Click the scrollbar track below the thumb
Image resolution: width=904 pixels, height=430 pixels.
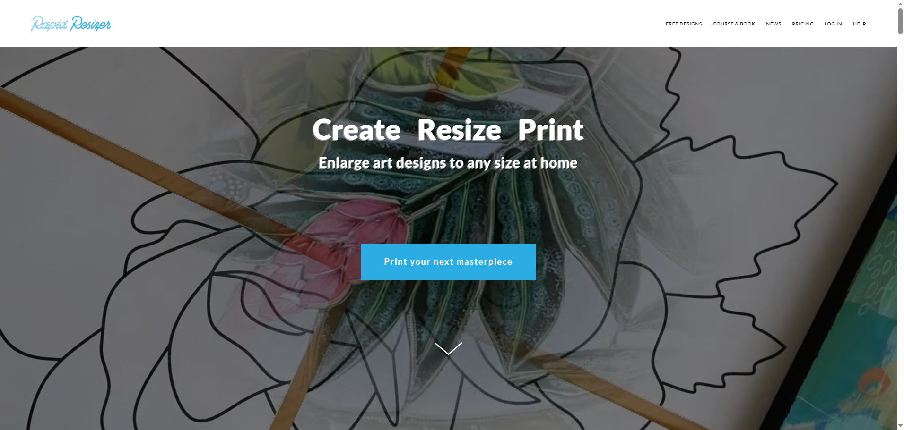coord(900,227)
